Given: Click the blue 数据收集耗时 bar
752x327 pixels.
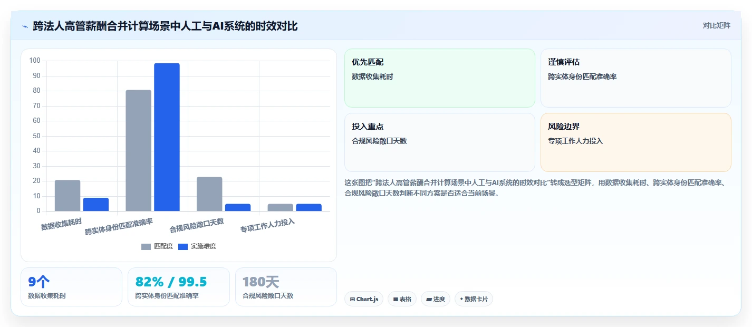Looking at the screenshot, I should pyautogui.click(x=96, y=205).
